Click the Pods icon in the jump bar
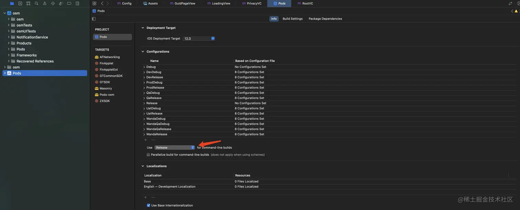This screenshot has width=520, height=210. pyautogui.click(x=94, y=11)
